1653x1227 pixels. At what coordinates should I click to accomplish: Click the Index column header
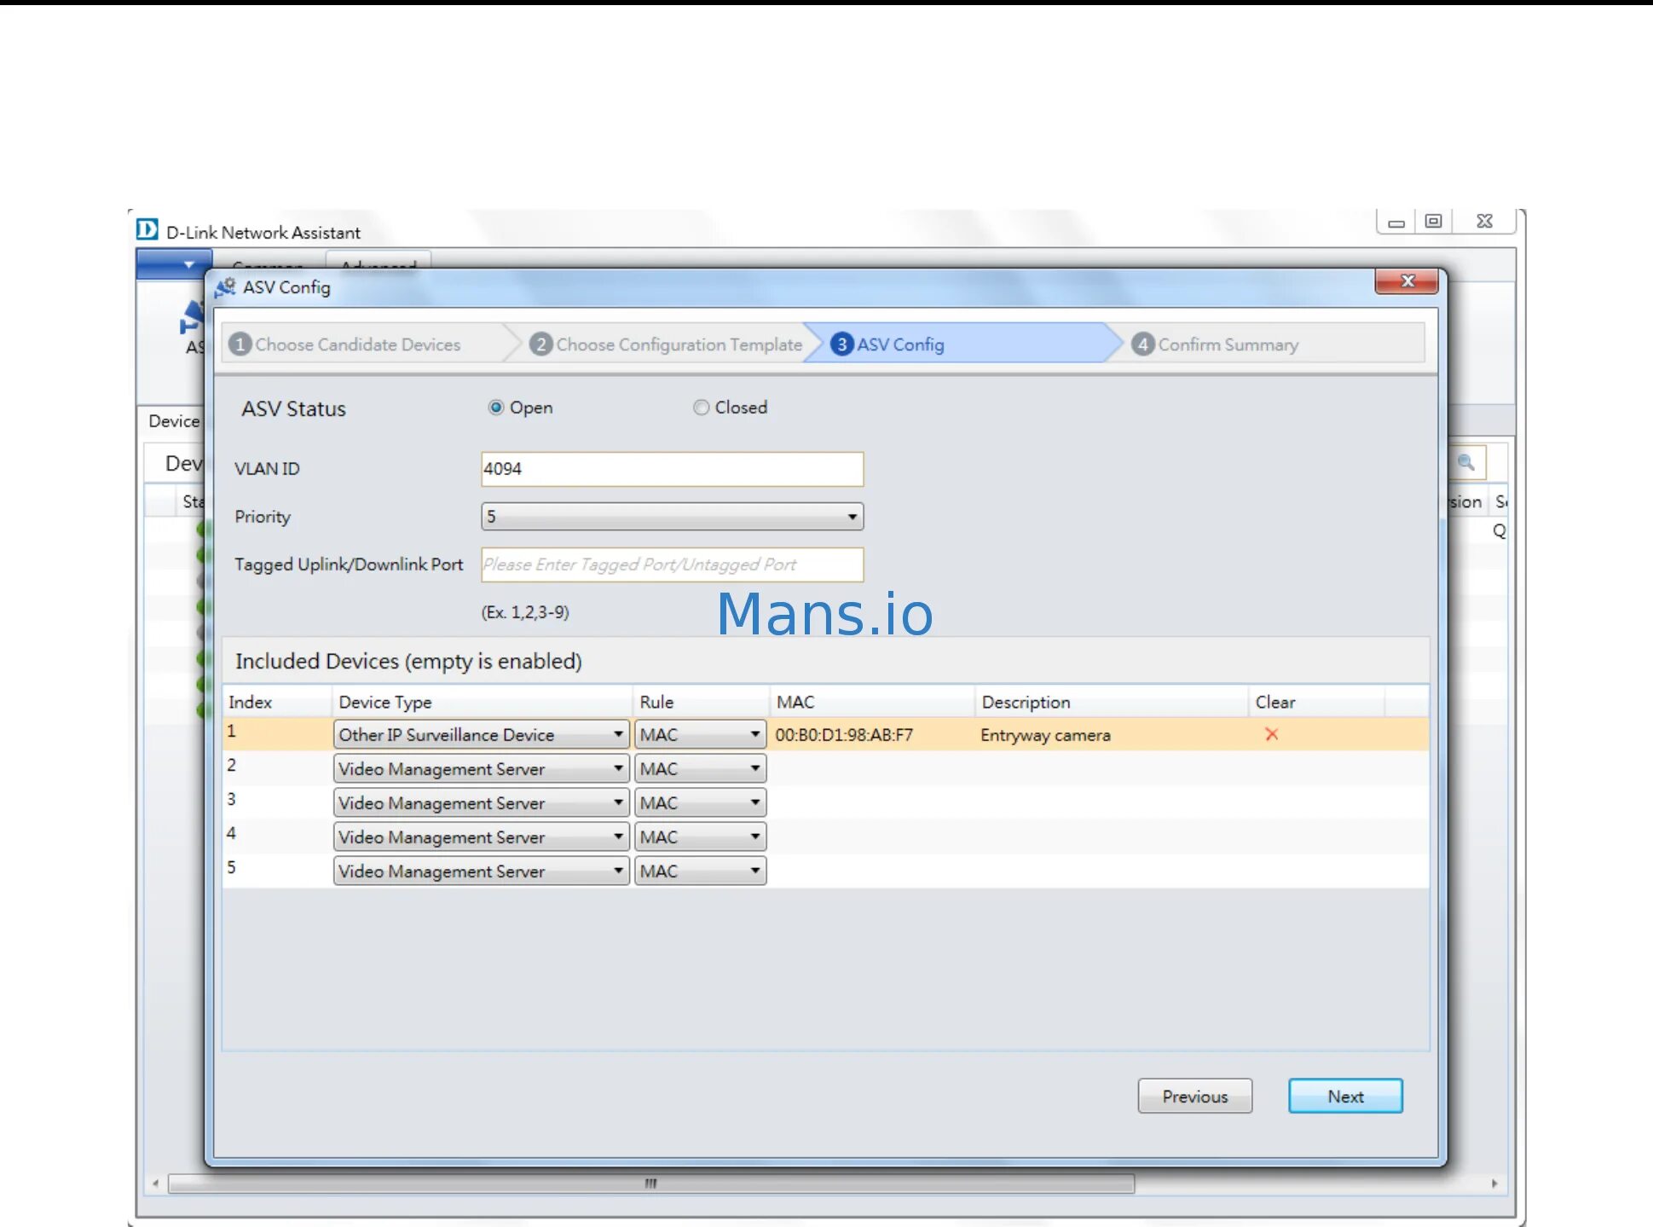click(x=276, y=702)
